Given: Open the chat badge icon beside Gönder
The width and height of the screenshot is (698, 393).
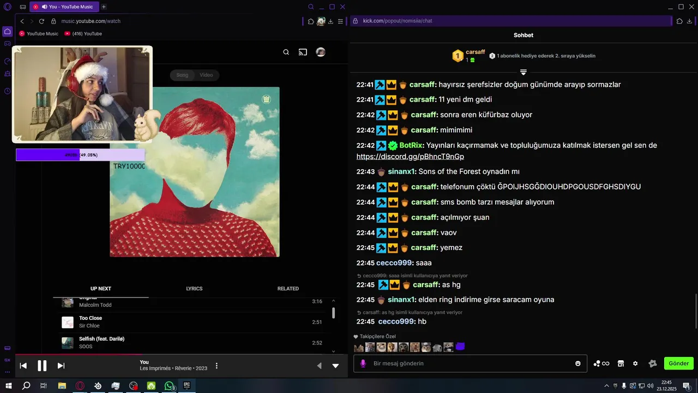Looking at the screenshot, I should click(x=652, y=364).
